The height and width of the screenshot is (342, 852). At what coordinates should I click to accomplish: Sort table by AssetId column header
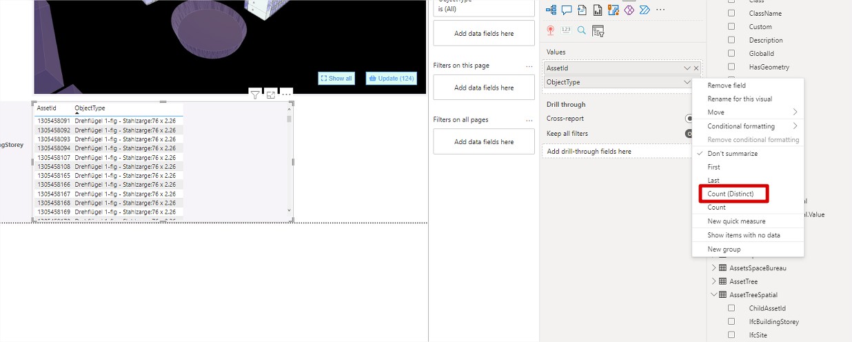46,108
